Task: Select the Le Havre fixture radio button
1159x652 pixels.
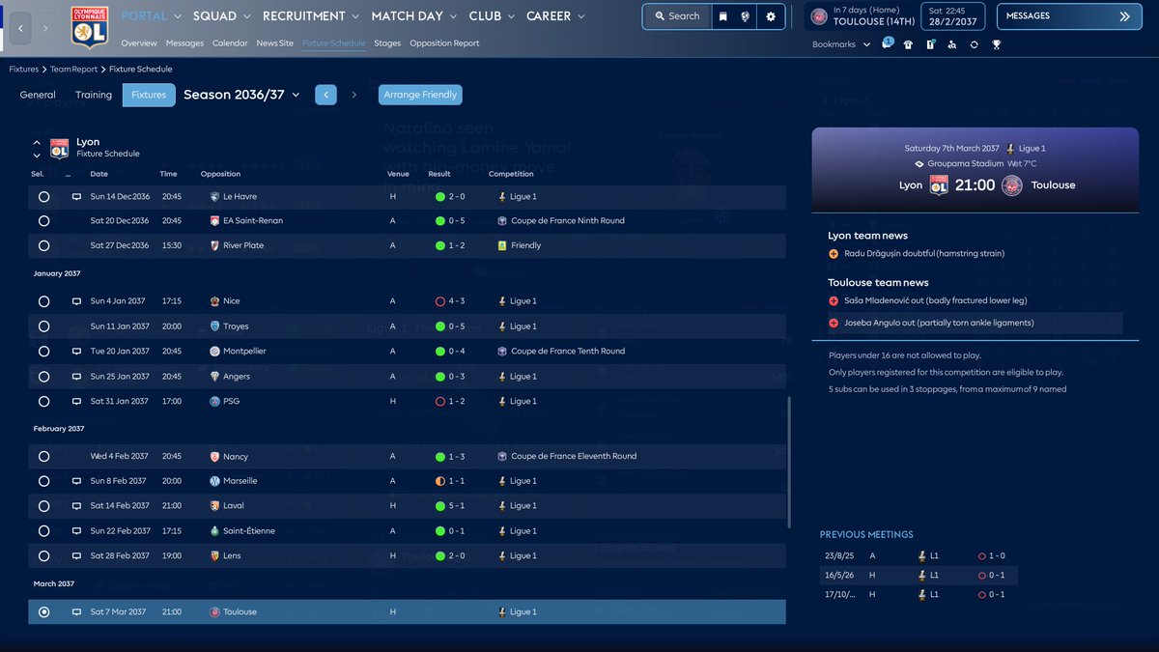Action: [x=43, y=196]
